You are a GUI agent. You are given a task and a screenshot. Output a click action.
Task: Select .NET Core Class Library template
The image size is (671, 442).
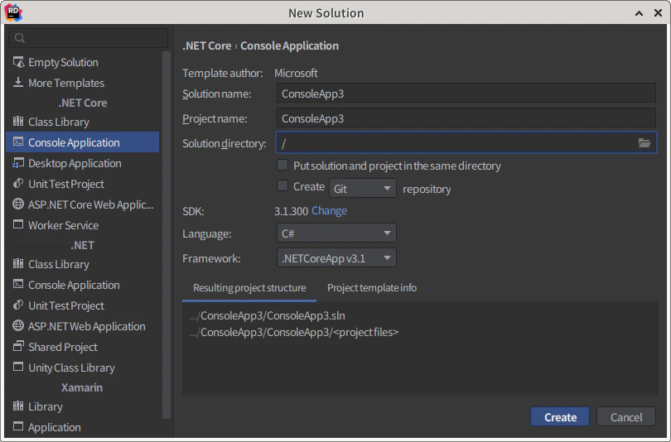pos(82,122)
